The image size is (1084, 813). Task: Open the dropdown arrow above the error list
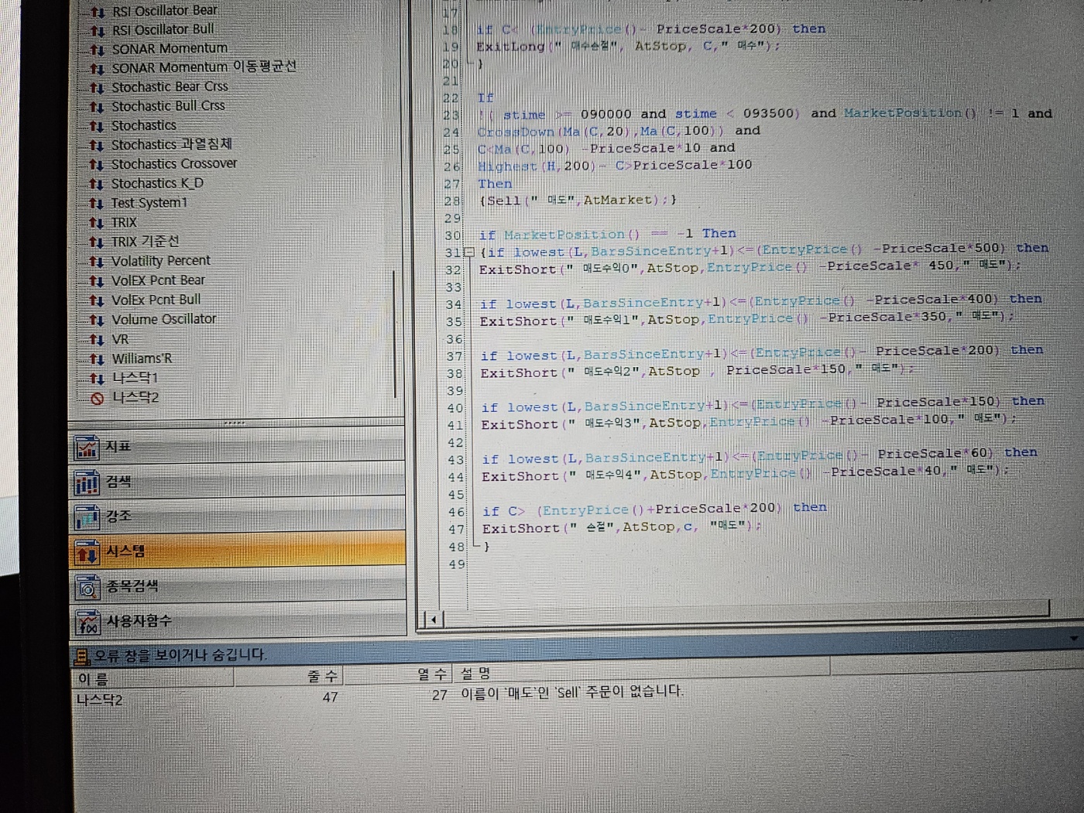pyautogui.click(x=1074, y=639)
